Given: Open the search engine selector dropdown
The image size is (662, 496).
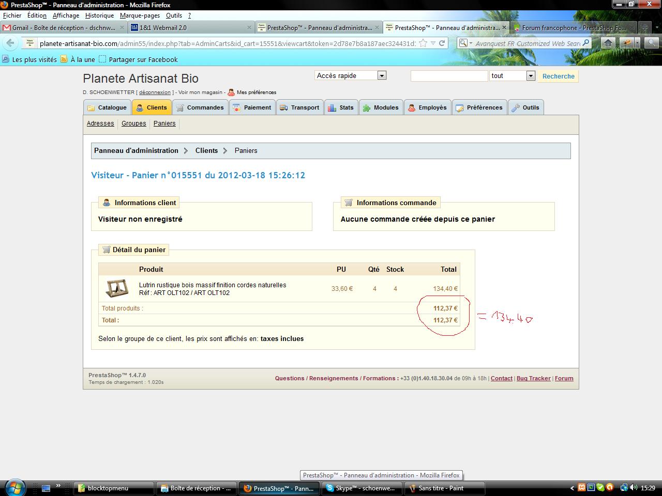Looking at the screenshot, I should tap(465, 43).
